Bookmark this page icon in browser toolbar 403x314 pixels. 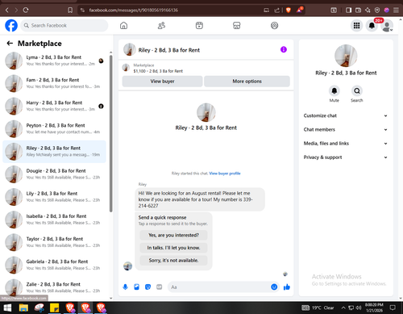pos(70,10)
